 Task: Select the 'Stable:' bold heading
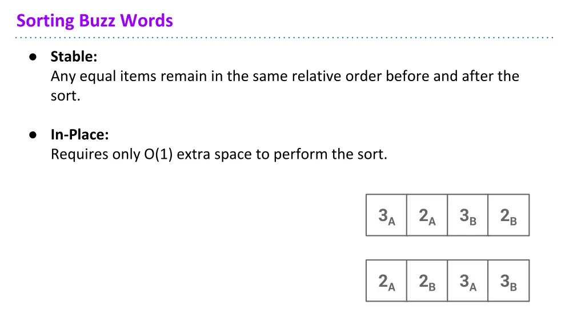click(74, 57)
